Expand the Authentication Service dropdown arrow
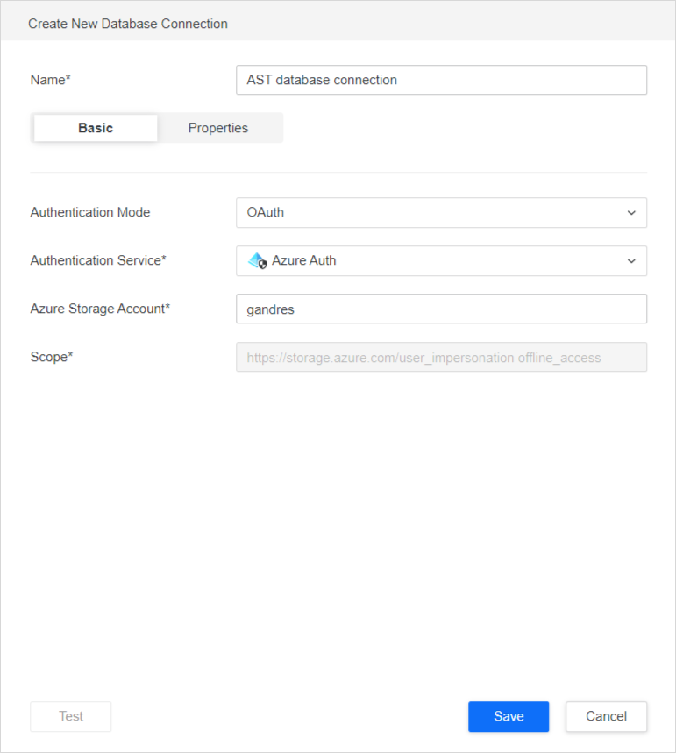 [631, 261]
